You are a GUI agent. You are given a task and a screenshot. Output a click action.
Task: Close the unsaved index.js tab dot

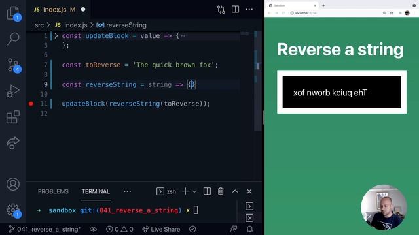point(83,10)
